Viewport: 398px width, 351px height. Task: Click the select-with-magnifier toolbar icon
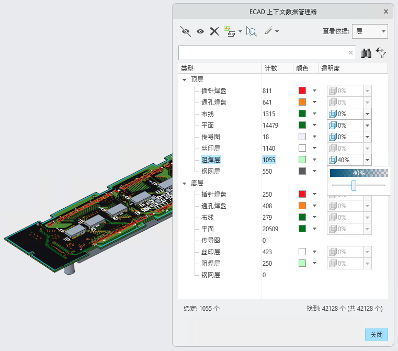(251, 31)
